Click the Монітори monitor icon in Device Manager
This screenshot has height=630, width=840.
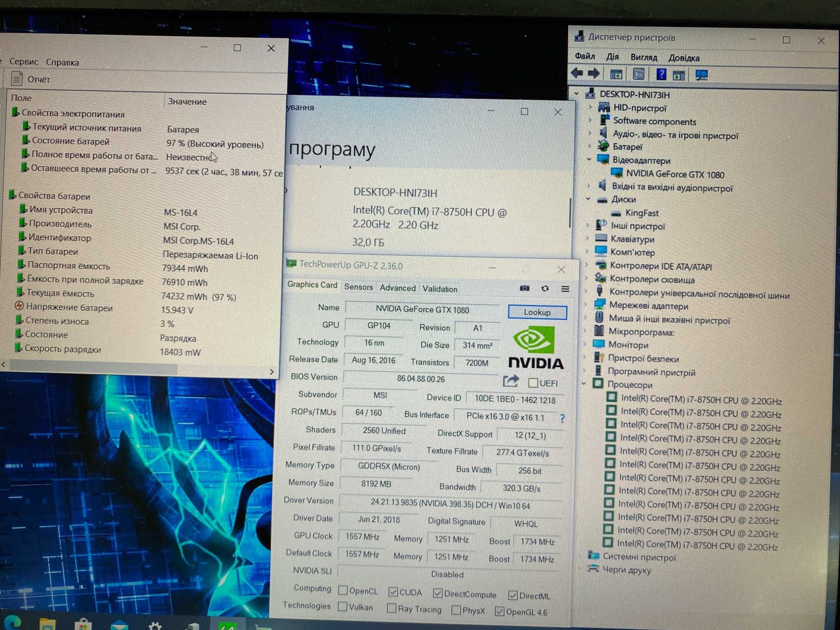click(x=598, y=344)
